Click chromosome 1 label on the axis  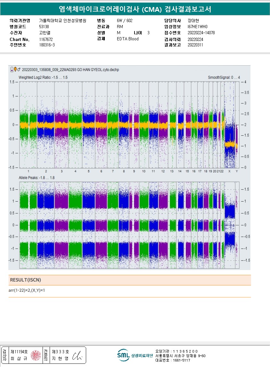pyautogui.click(x=28, y=172)
